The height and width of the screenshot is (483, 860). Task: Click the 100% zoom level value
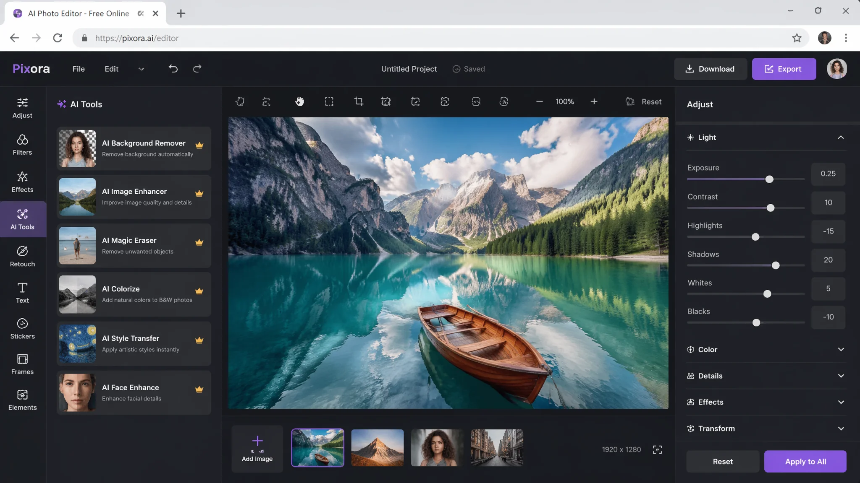[x=564, y=101]
